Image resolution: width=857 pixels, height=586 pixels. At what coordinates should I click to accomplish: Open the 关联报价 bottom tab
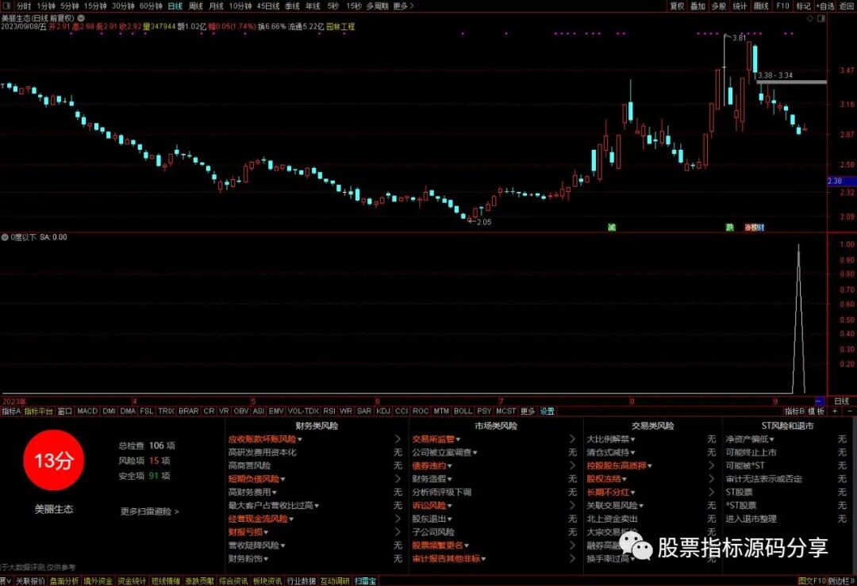pos(30,581)
